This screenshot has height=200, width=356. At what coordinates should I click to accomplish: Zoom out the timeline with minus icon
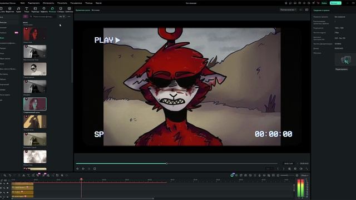click(278, 176)
